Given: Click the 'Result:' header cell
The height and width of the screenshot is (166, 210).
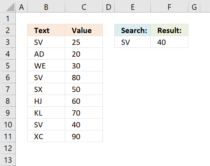Looking at the screenshot, I should [x=169, y=30].
